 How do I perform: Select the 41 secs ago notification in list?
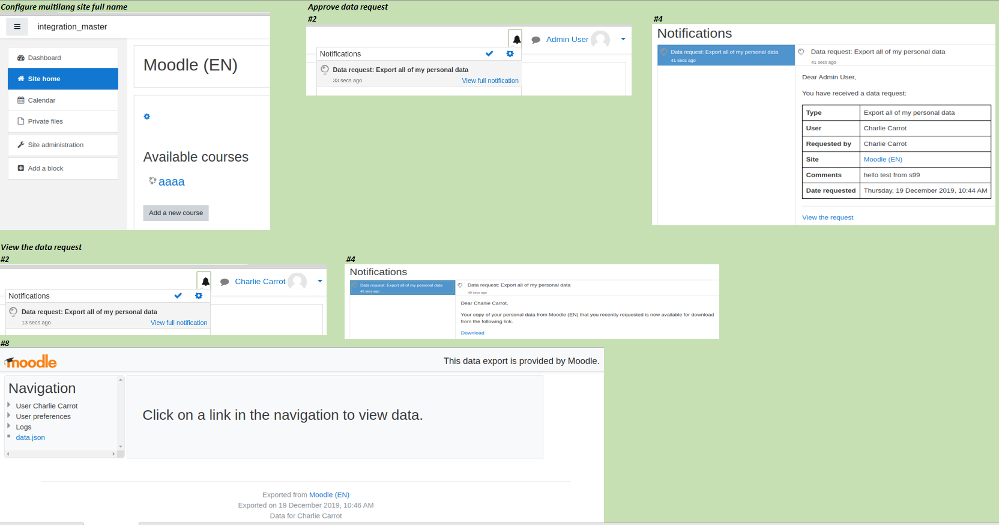coord(726,55)
